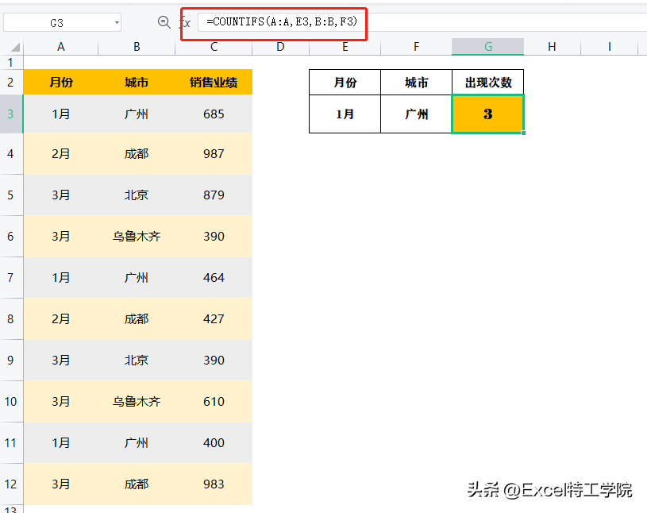Click 北京 in row 5
The height and width of the screenshot is (513, 647).
(137, 195)
